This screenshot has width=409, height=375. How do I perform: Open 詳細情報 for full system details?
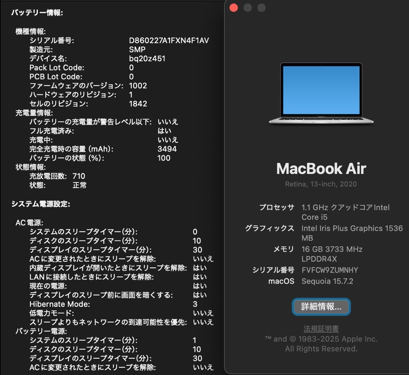click(x=321, y=307)
